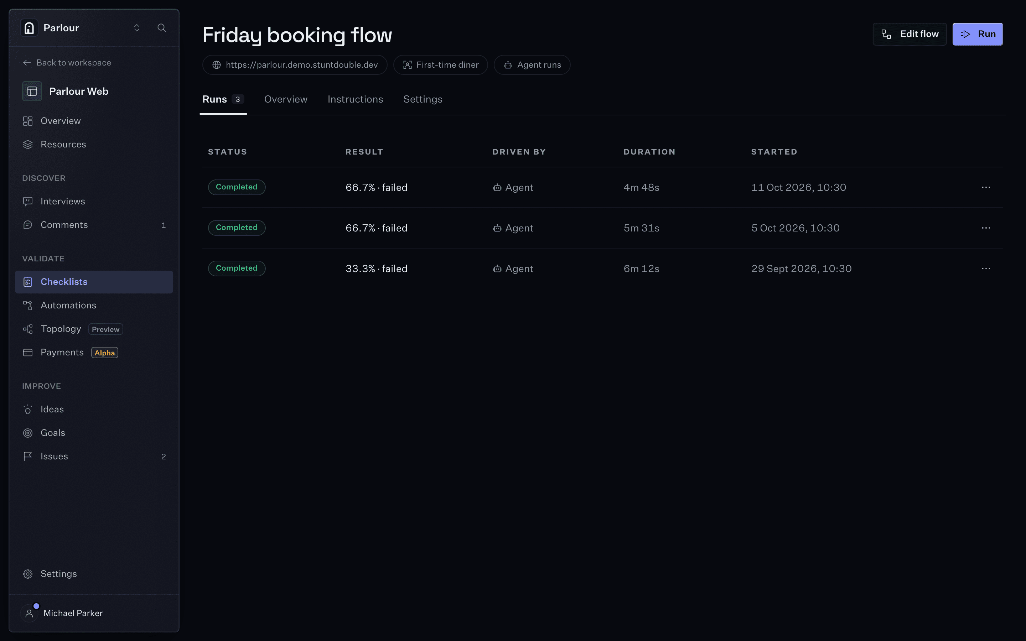Open the Issues section
This screenshot has height=641, width=1026.
click(x=94, y=457)
